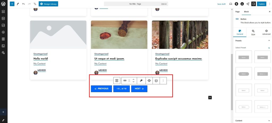Screen dimensions: 272x123
Task: Collapse the Presets section
Action: [269, 41]
